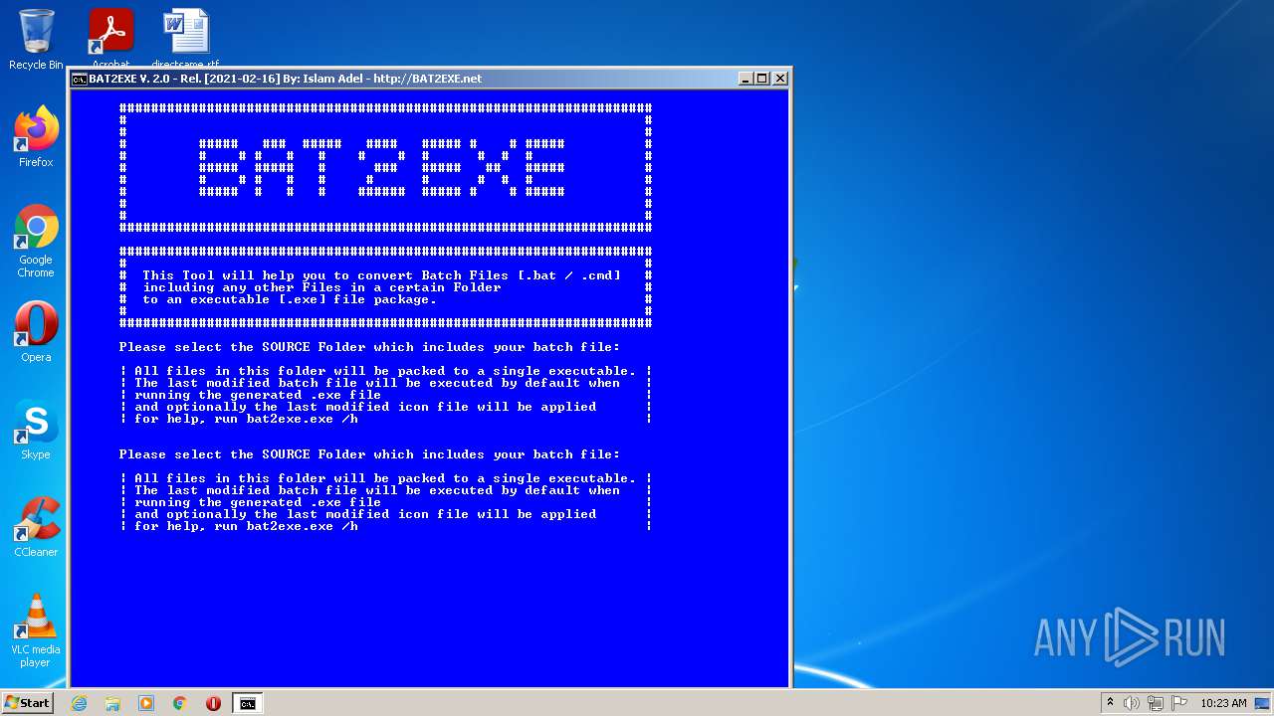
Task: Close the BAT2EXE console window
Action: tap(780, 79)
